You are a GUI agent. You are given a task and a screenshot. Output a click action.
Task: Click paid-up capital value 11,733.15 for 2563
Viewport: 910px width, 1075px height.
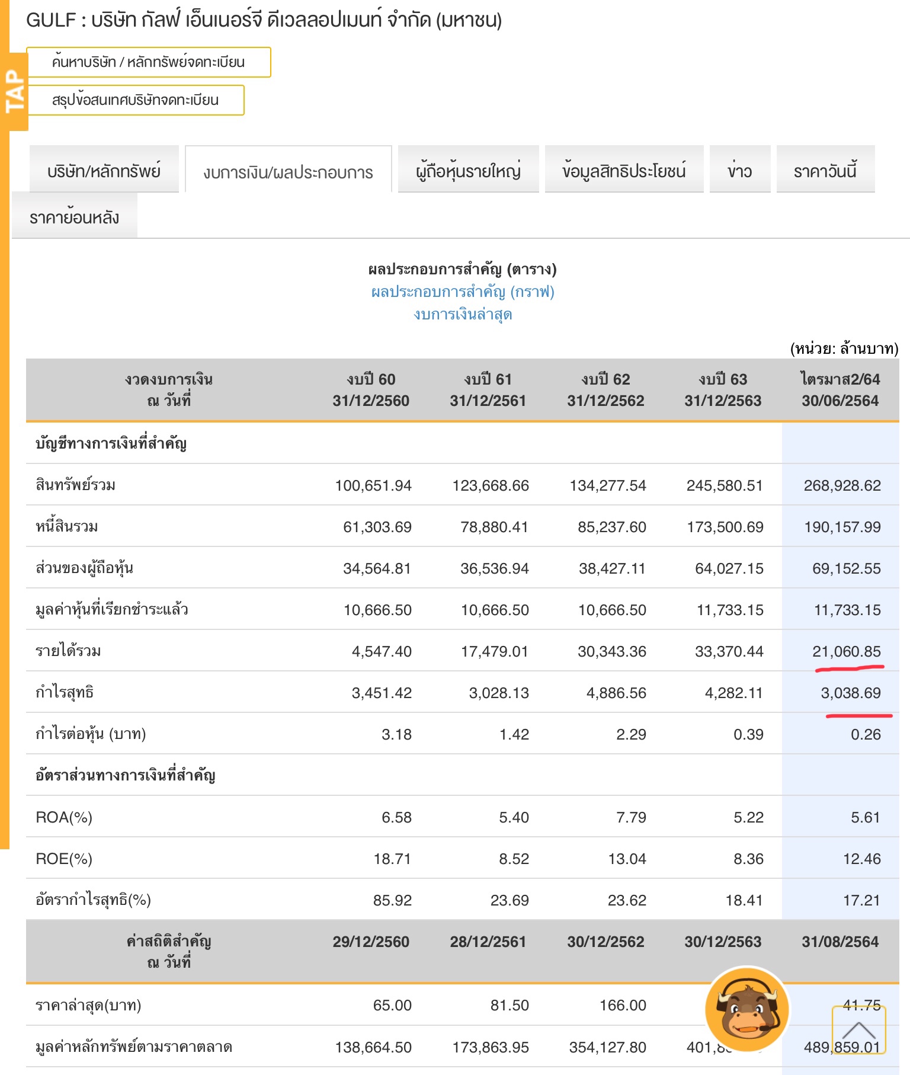click(x=730, y=610)
